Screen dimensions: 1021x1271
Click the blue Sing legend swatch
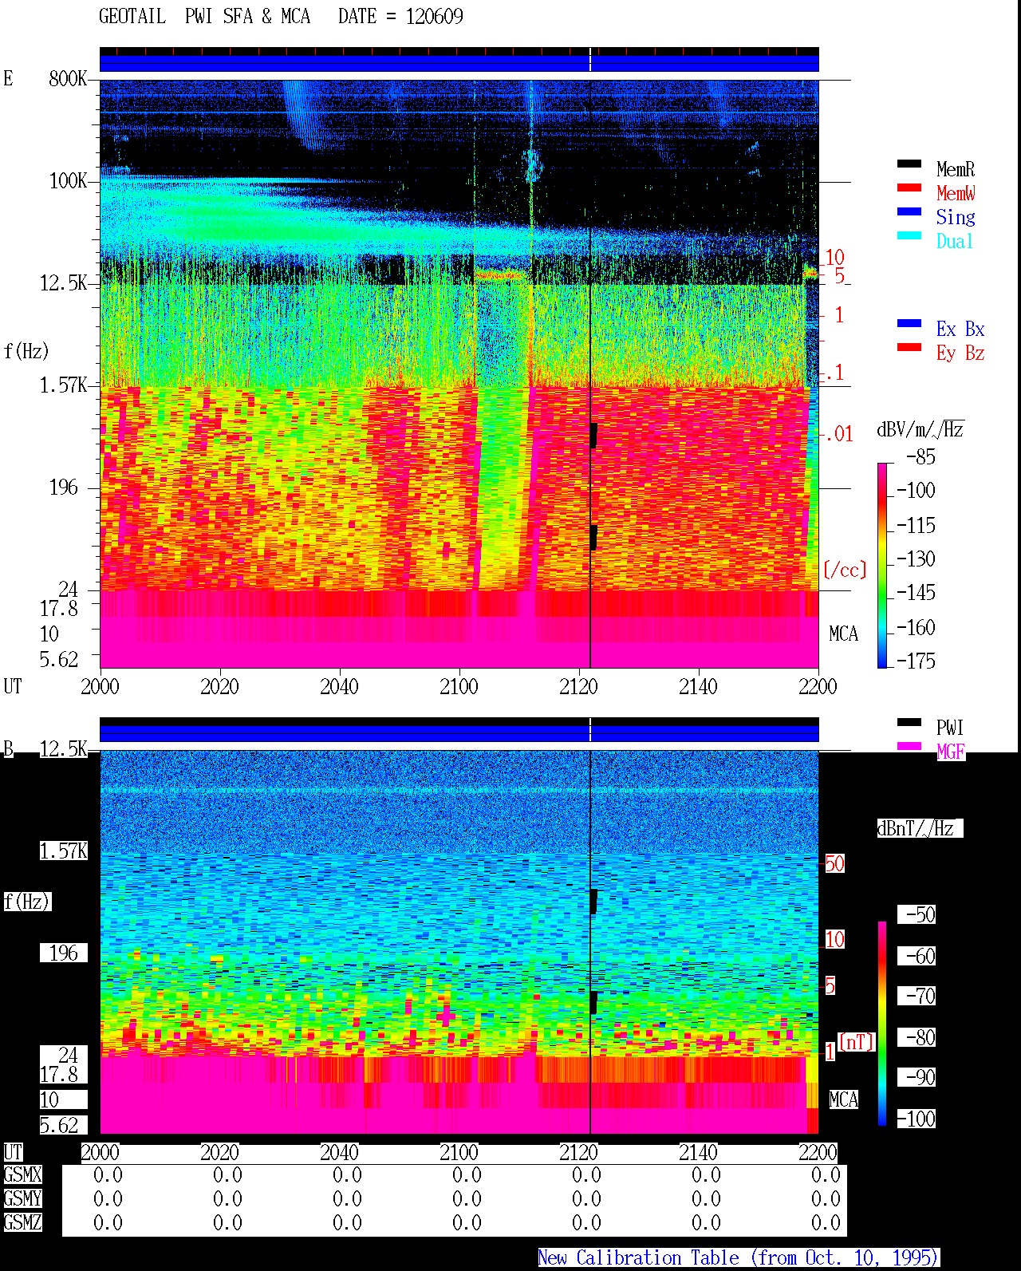[x=909, y=211]
